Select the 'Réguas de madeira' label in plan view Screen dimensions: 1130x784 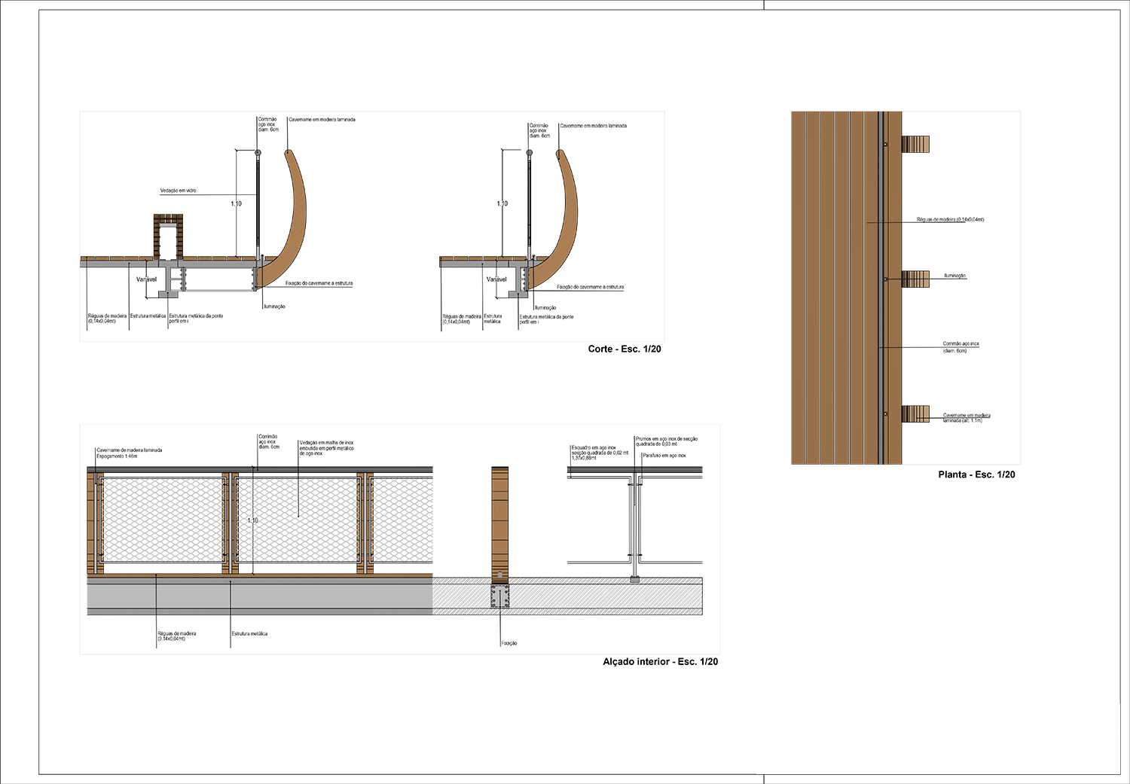tap(950, 220)
